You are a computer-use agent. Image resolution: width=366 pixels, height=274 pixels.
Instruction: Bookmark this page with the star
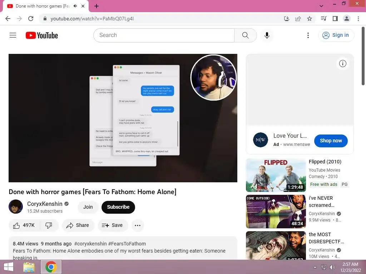tap(310, 19)
